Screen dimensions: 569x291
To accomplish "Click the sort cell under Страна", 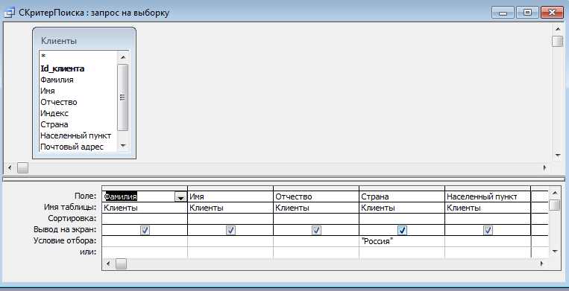I will coord(402,219).
